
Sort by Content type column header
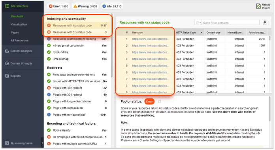point(215,33)
